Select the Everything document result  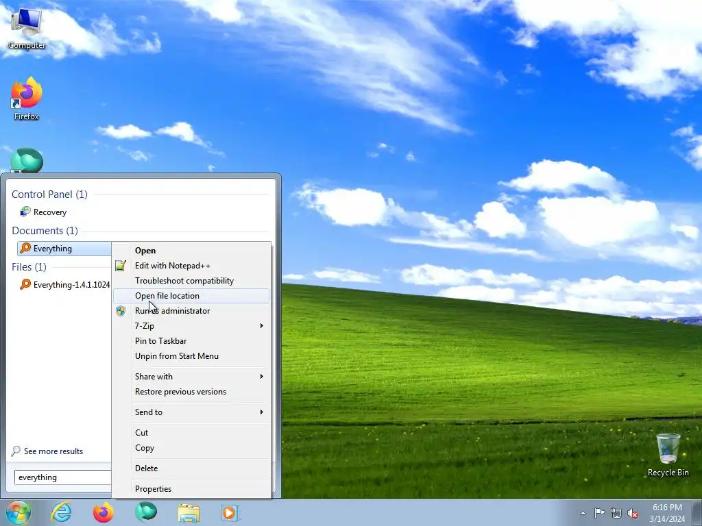pos(64,249)
